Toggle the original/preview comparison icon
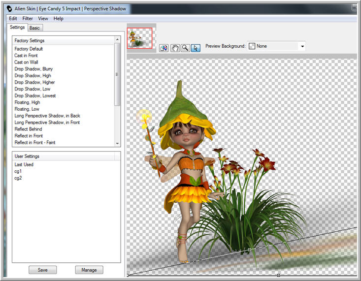This screenshot has height=281, width=361. pyautogui.click(x=164, y=48)
